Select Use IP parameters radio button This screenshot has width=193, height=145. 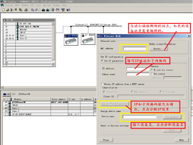click(x=102, y=61)
